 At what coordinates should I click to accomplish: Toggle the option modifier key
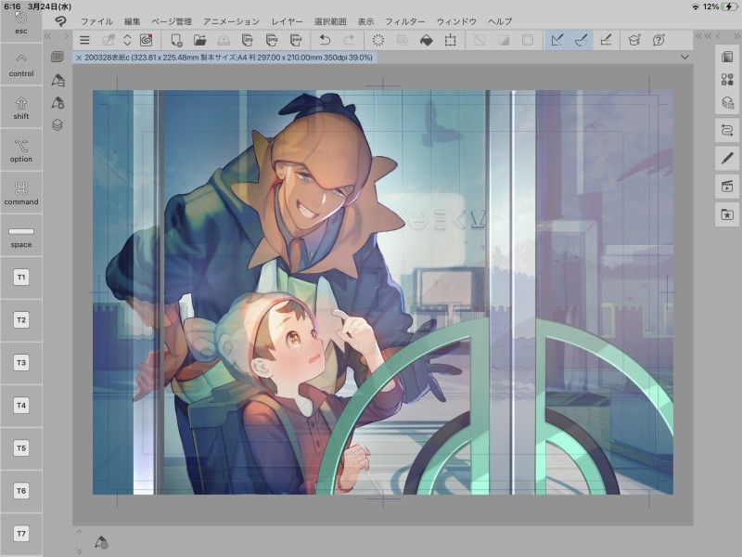pos(21,150)
